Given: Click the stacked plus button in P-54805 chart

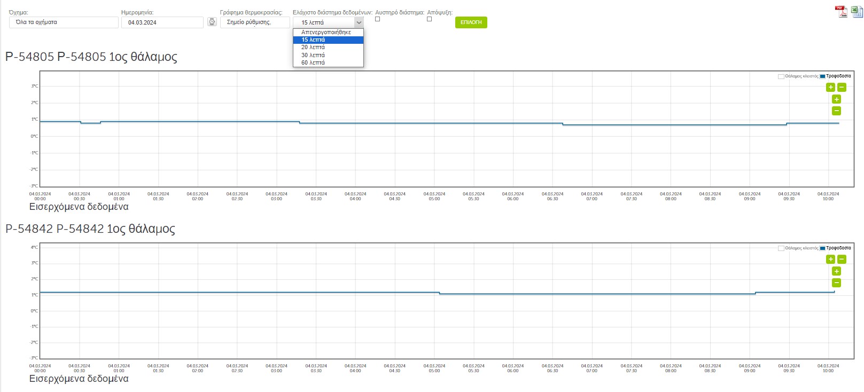Looking at the screenshot, I should [x=837, y=99].
